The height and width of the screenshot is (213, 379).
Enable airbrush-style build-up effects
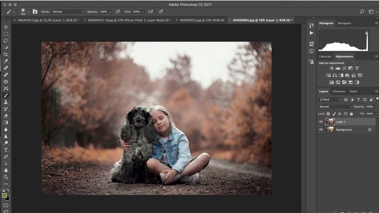[x=150, y=12]
